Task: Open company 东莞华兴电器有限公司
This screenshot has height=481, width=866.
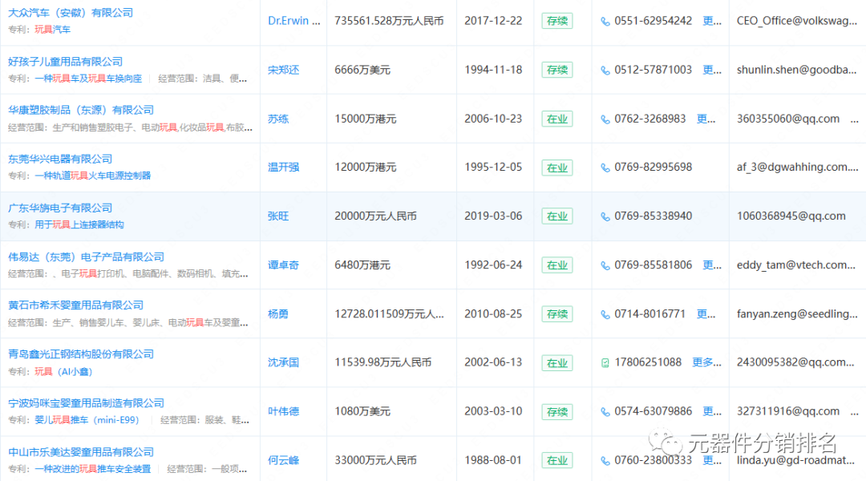Action: (59, 159)
